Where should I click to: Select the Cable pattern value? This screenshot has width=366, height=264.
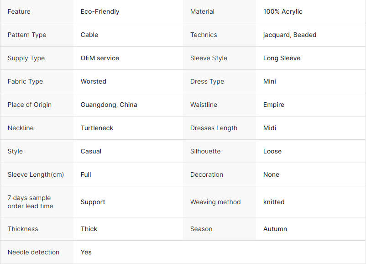(89, 35)
